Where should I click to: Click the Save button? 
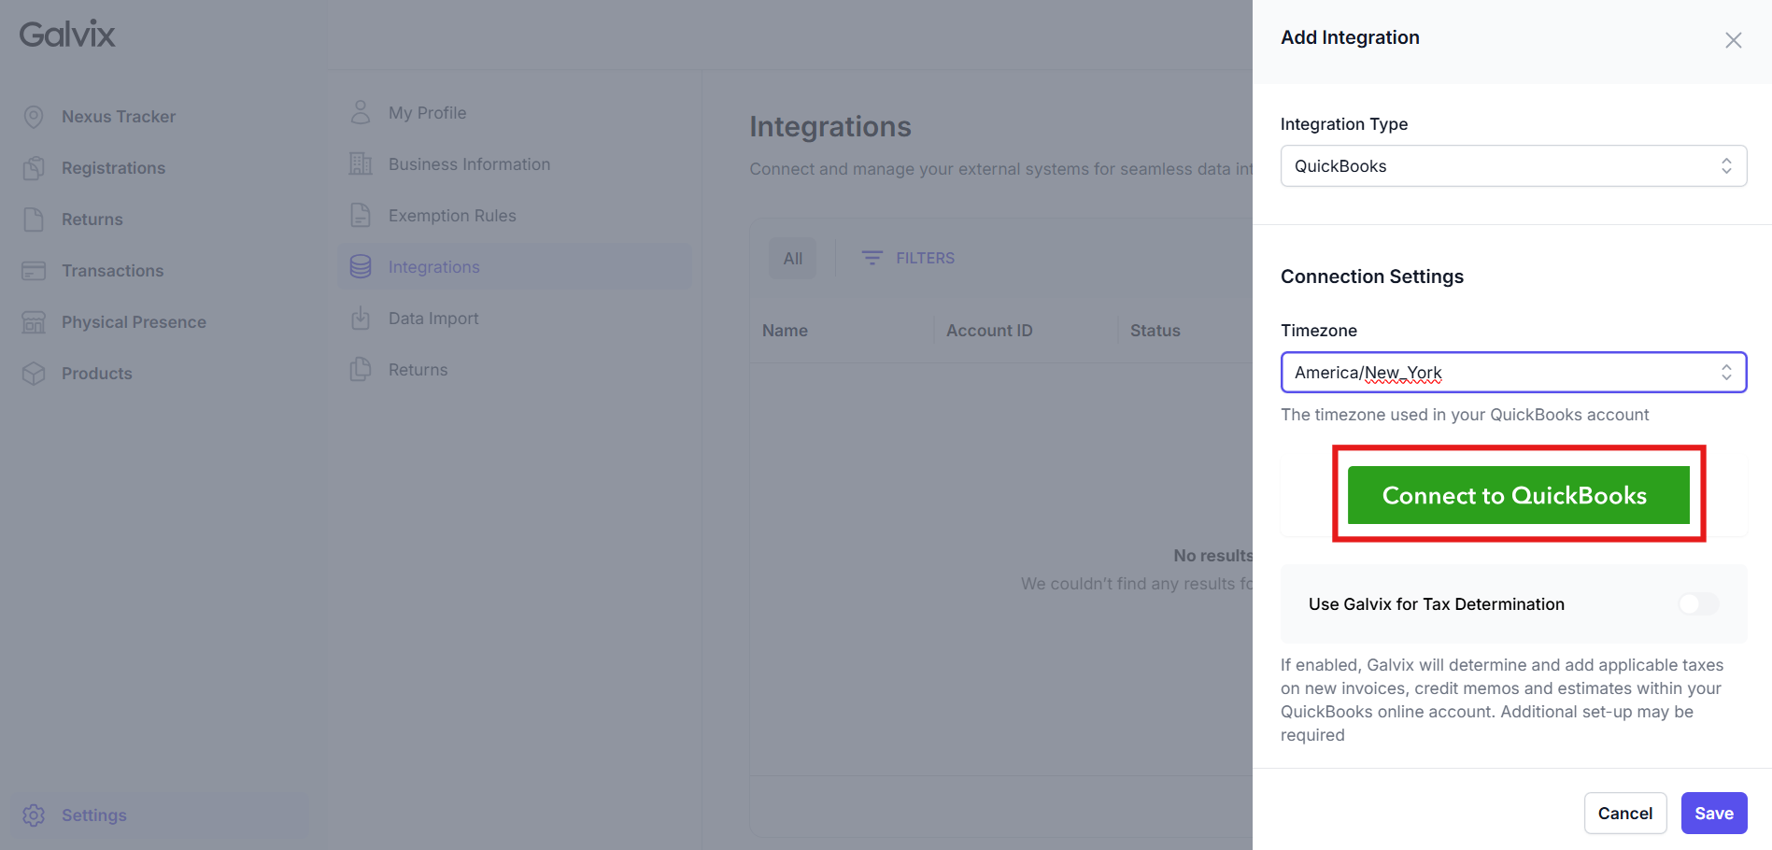tap(1714, 814)
